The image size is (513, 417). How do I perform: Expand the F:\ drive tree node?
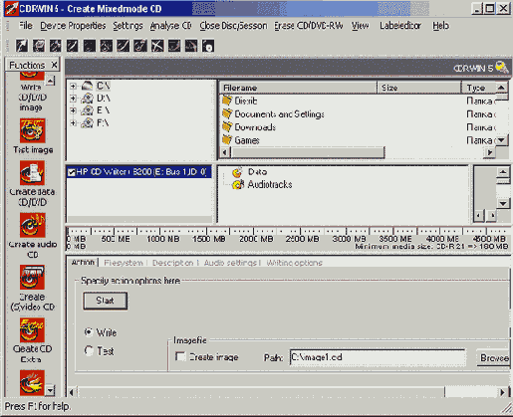[73, 123]
